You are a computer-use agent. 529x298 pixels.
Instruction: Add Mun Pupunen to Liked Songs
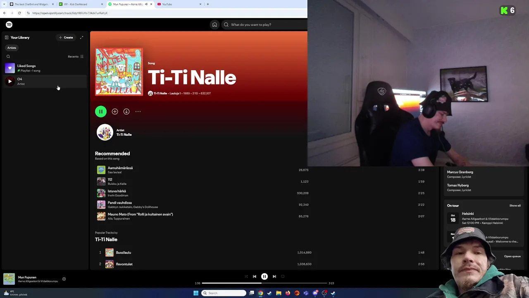coord(64,279)
